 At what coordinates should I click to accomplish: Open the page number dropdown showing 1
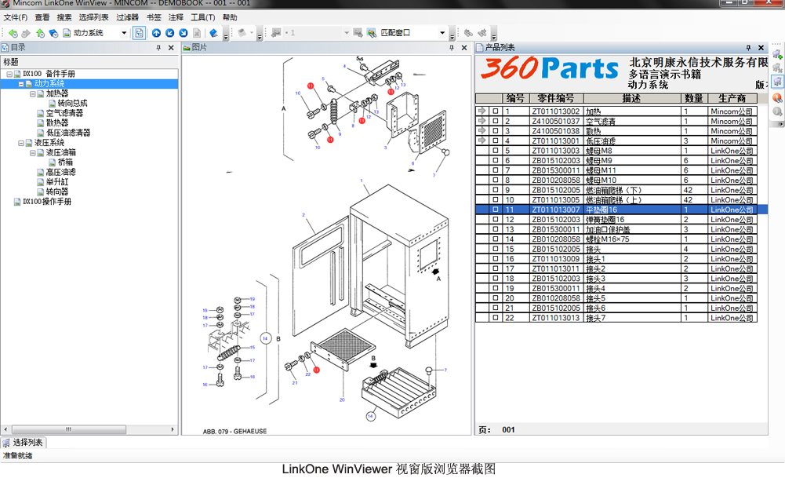click(347, 33)
